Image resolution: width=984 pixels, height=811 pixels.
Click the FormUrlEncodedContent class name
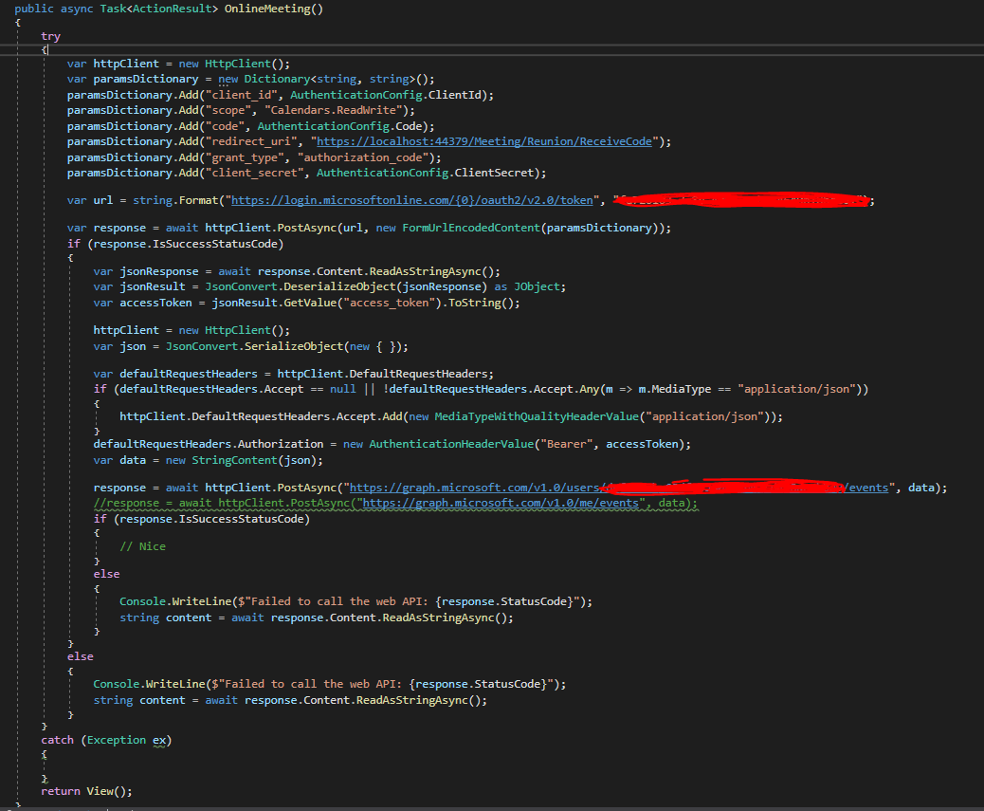(x=470, y=228)
